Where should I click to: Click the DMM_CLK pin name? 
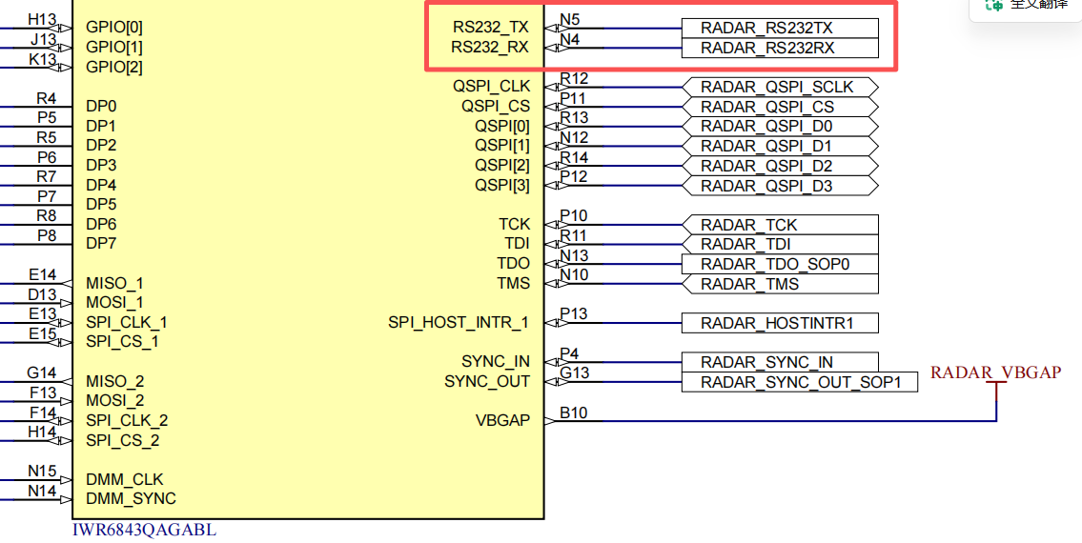125,479
